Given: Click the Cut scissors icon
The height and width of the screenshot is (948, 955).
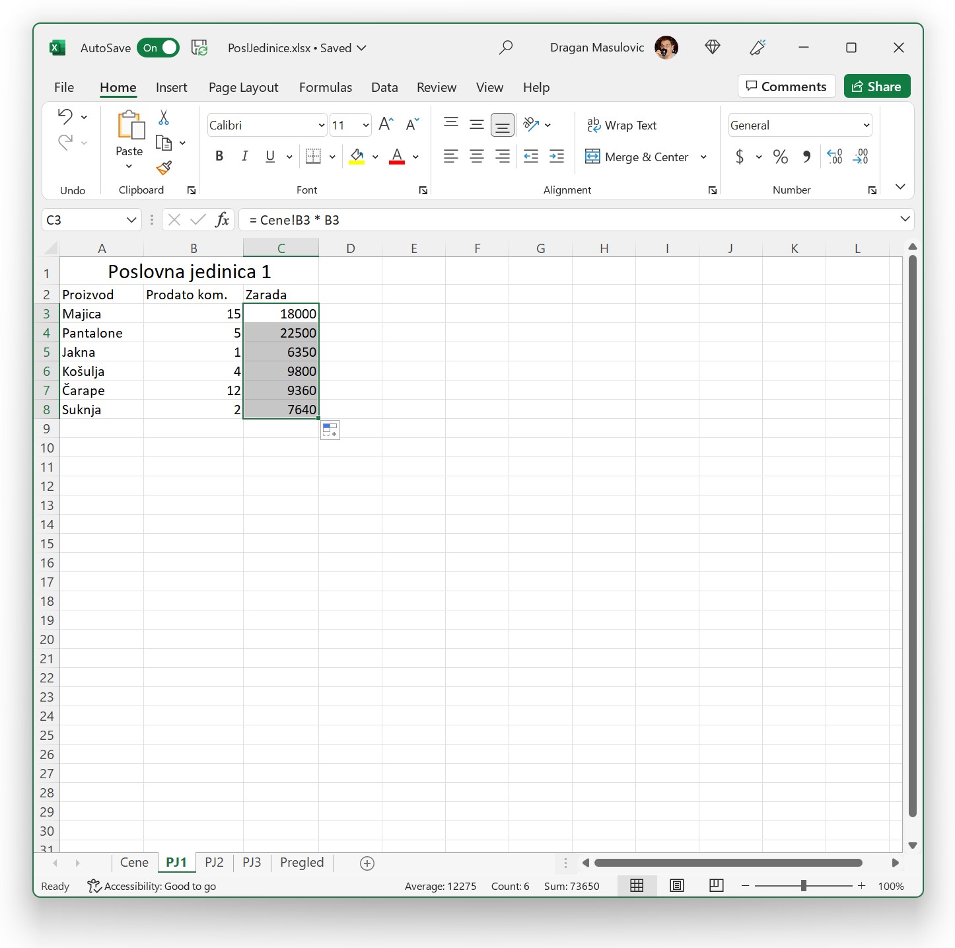Looking at the screenshot, I should pos(164,118).
